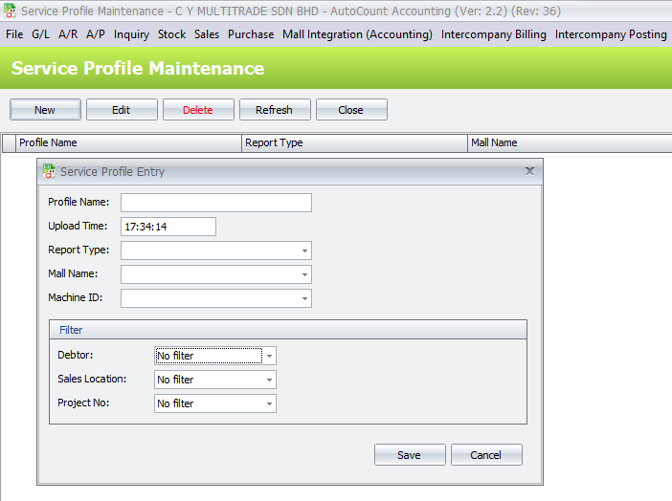The width and height of the screenshot is (672, 501).
Task: Click the Edit button
Action: [x=122, y=110]
